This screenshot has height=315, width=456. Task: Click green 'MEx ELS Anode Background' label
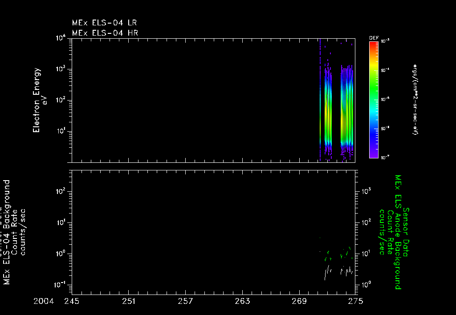click(398, 232)
